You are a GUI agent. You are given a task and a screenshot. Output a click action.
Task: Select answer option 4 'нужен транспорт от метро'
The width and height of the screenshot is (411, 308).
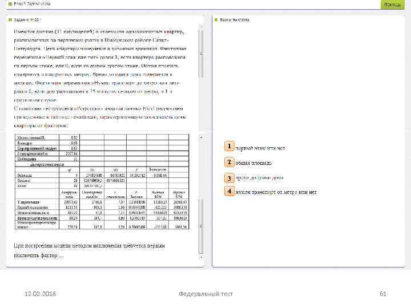click(x=229, y=191)
